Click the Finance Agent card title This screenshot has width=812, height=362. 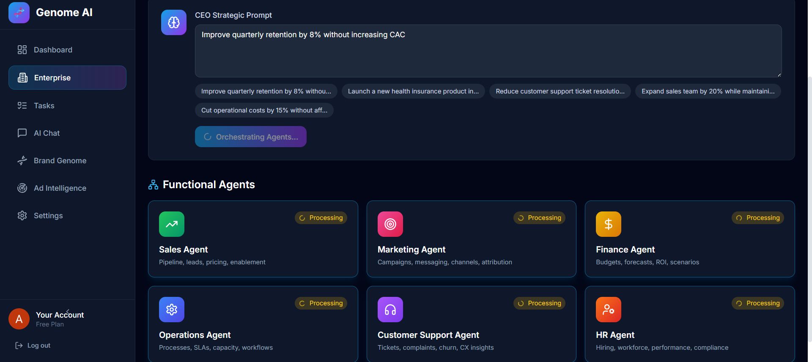click(x=625, y=250)
